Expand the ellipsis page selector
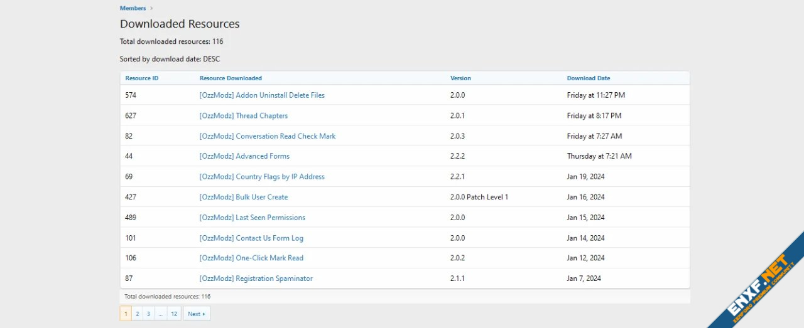Viewport: 804px width, 328px height. [160, 314]
